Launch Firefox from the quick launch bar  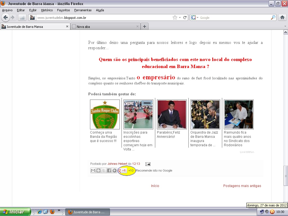point(52,212)
